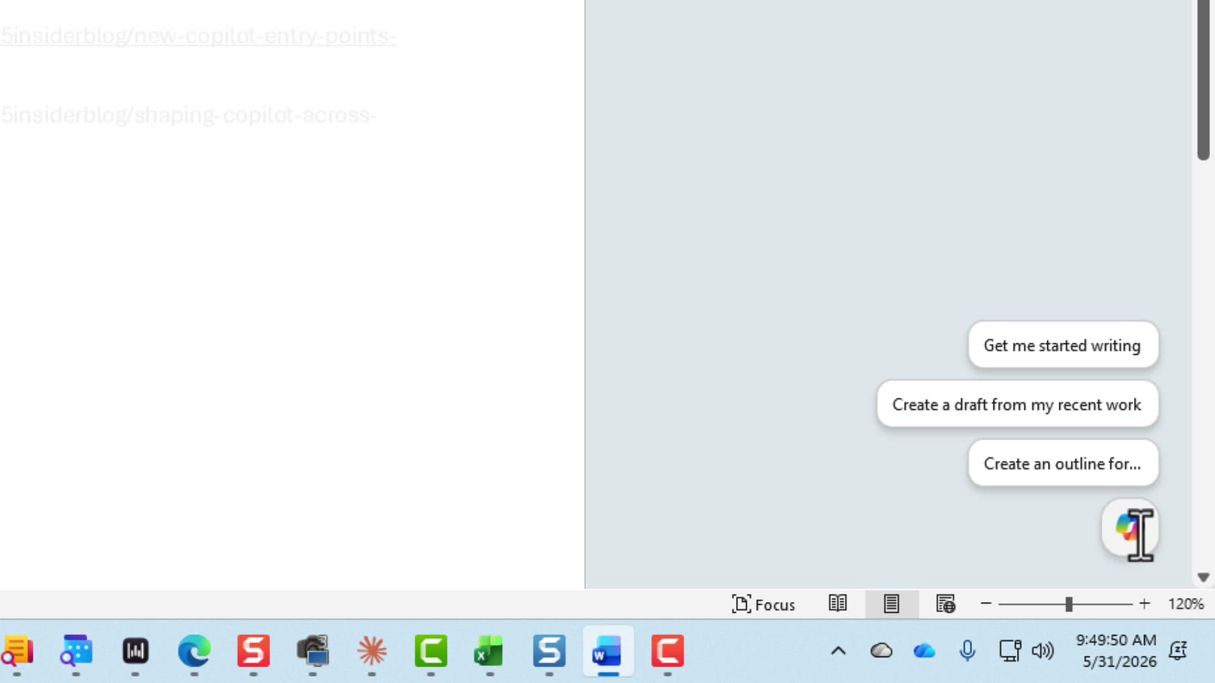
Task: Click the Word taskbar icon
Action: point(608,651)
